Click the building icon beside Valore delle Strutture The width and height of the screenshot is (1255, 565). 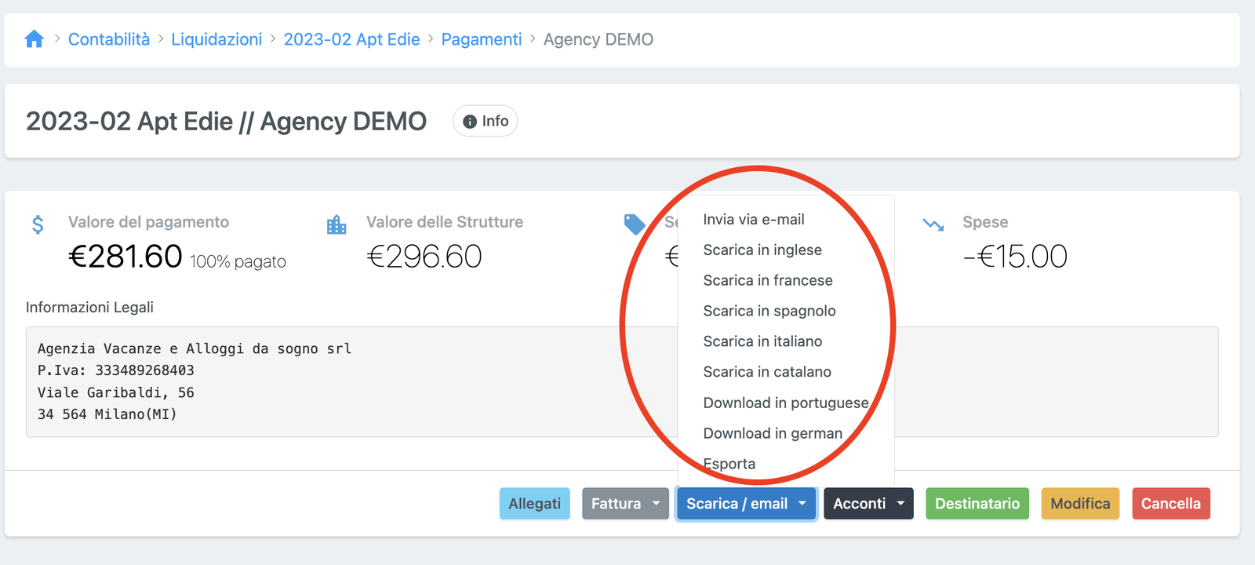[x=336, y=225]
